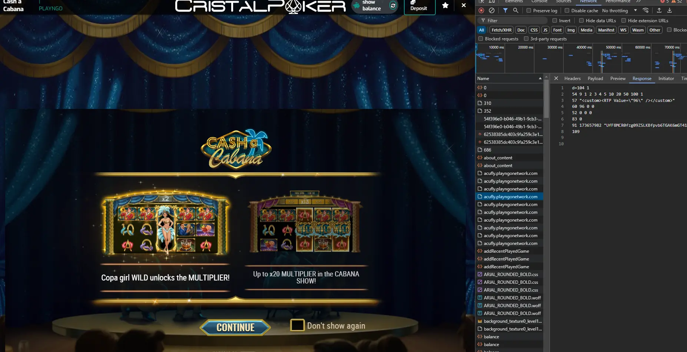The width and height of the screenshot is (687, 352).
Task: Click the red errors count icon
Action: pos(662,1)
